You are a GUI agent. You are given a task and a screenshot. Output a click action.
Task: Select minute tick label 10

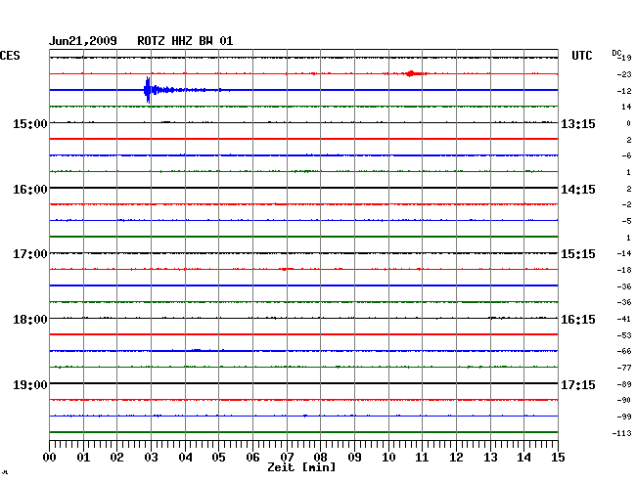388,457
